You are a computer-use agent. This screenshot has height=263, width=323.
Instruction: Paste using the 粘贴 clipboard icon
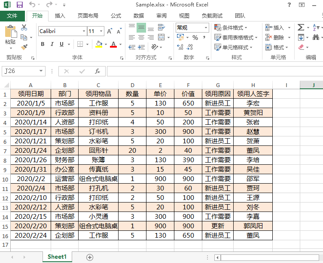click(10, 32)
